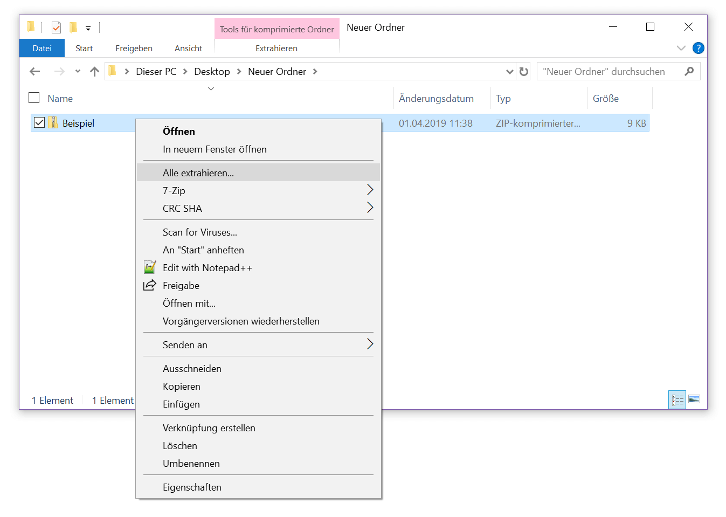726x517 pixels.
Task: Choose Ausschneiden
Action: click(258, 368)
